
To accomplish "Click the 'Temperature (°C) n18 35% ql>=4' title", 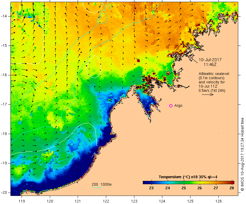I will [188, 177].
